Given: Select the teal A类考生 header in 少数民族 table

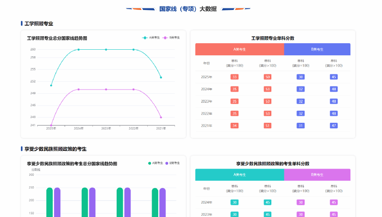Looking at the screenshot, I should tap(239, 175).
